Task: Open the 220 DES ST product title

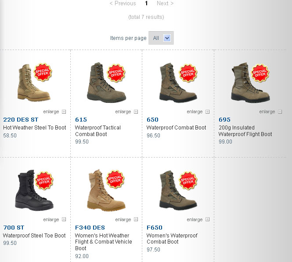Action: [21, 120]
